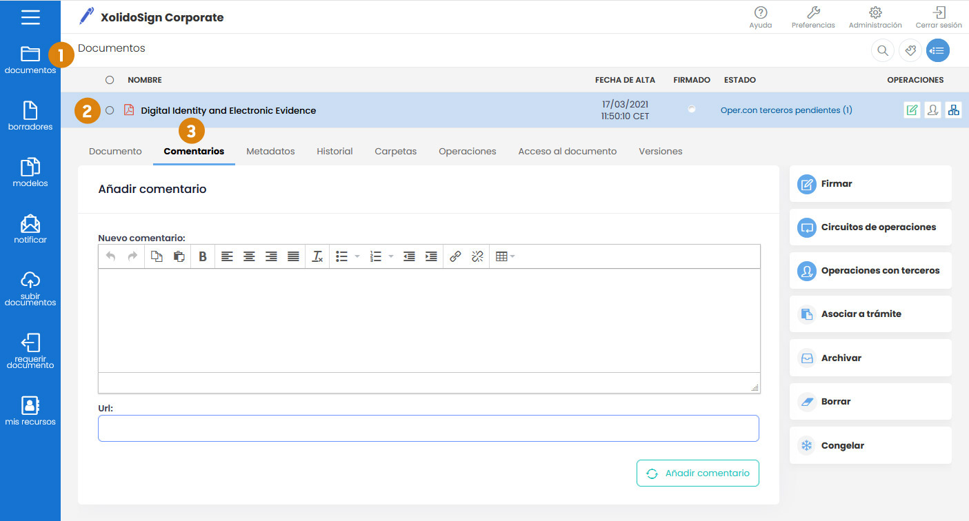Toggle the blue list view icon
The width and height of the screenshot is (969, 521).
click(938, 50)
